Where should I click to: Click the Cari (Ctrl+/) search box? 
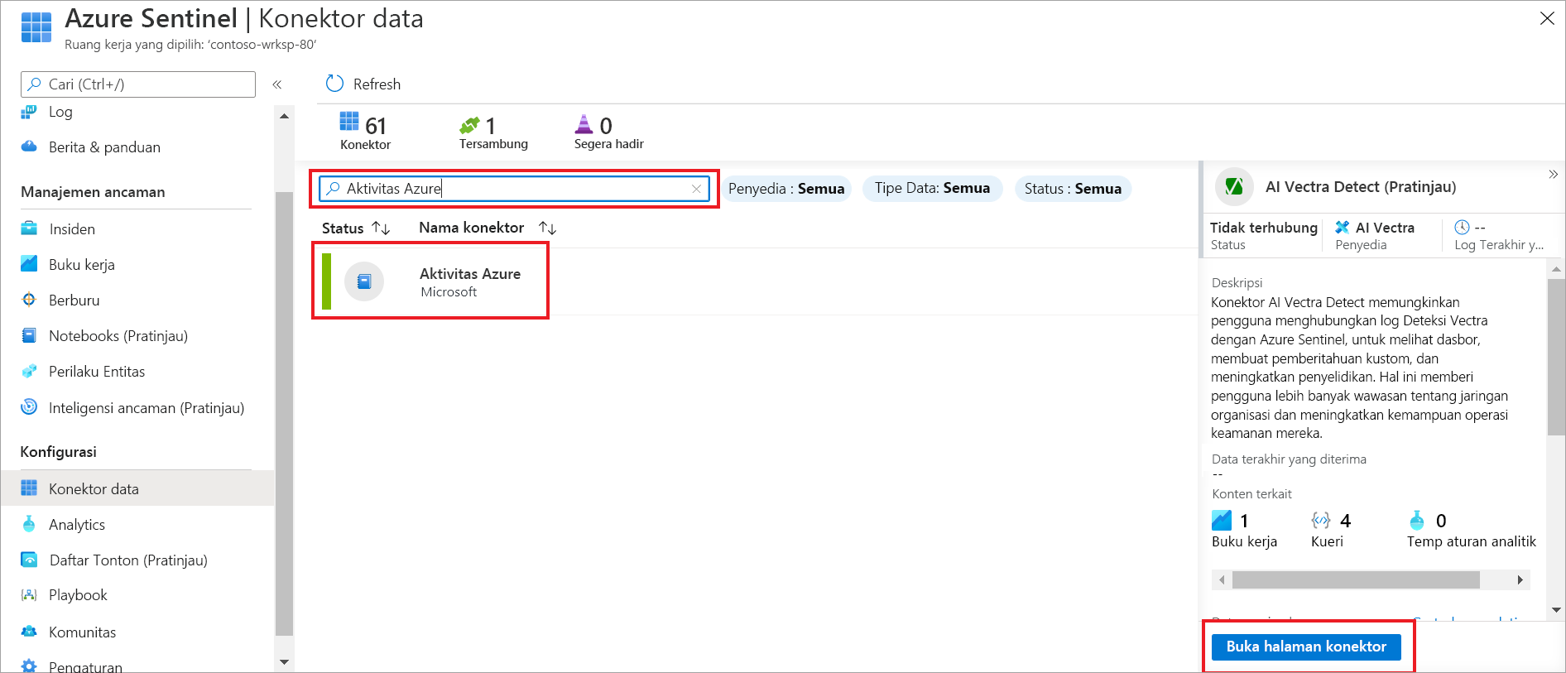click(x=138, y=84)
